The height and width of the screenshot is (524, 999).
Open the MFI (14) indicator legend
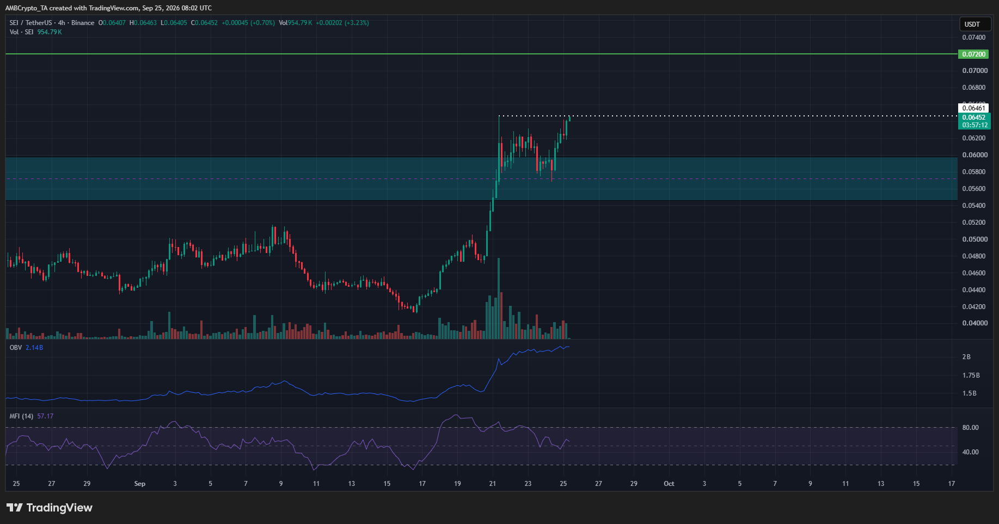pyautogui.click(x=21, y=416)
